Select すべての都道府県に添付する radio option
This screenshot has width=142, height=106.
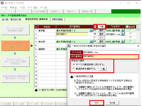[74, 65]
